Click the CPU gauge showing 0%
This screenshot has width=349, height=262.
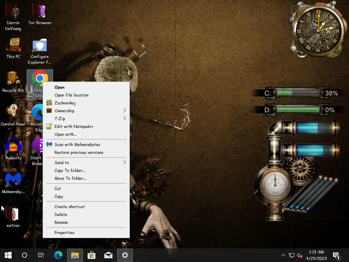pos(275,185)
